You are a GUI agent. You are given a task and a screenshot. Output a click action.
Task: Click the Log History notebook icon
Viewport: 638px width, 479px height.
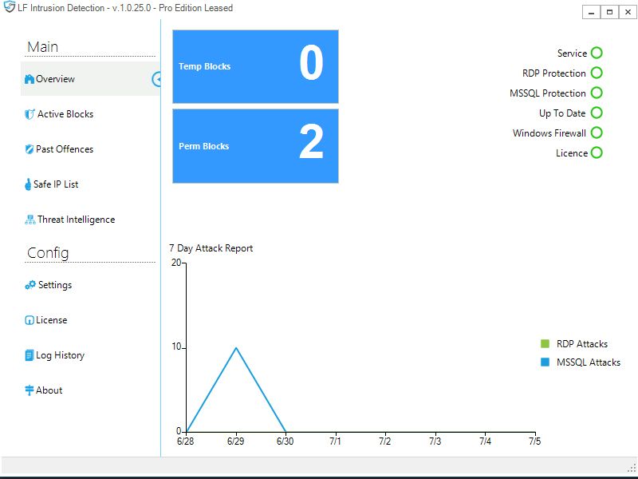(x=28, y=354)
